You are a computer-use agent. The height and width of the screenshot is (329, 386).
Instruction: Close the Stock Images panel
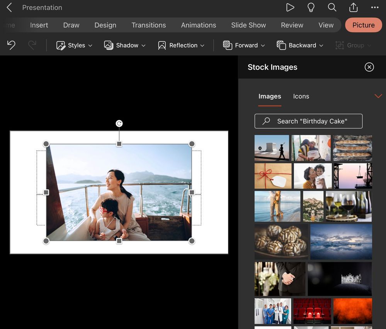(x=369, y=67)
